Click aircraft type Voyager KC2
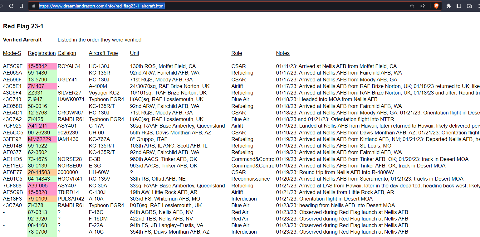This screenshot has height=237, width=480. (x=104, y=93)
